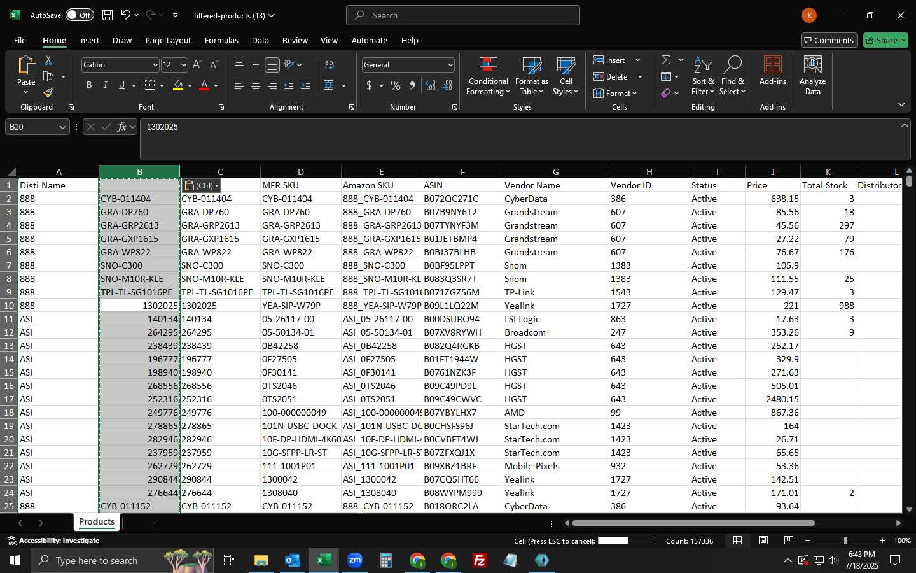Open the Automate ribbon tab

click(369, 40)
